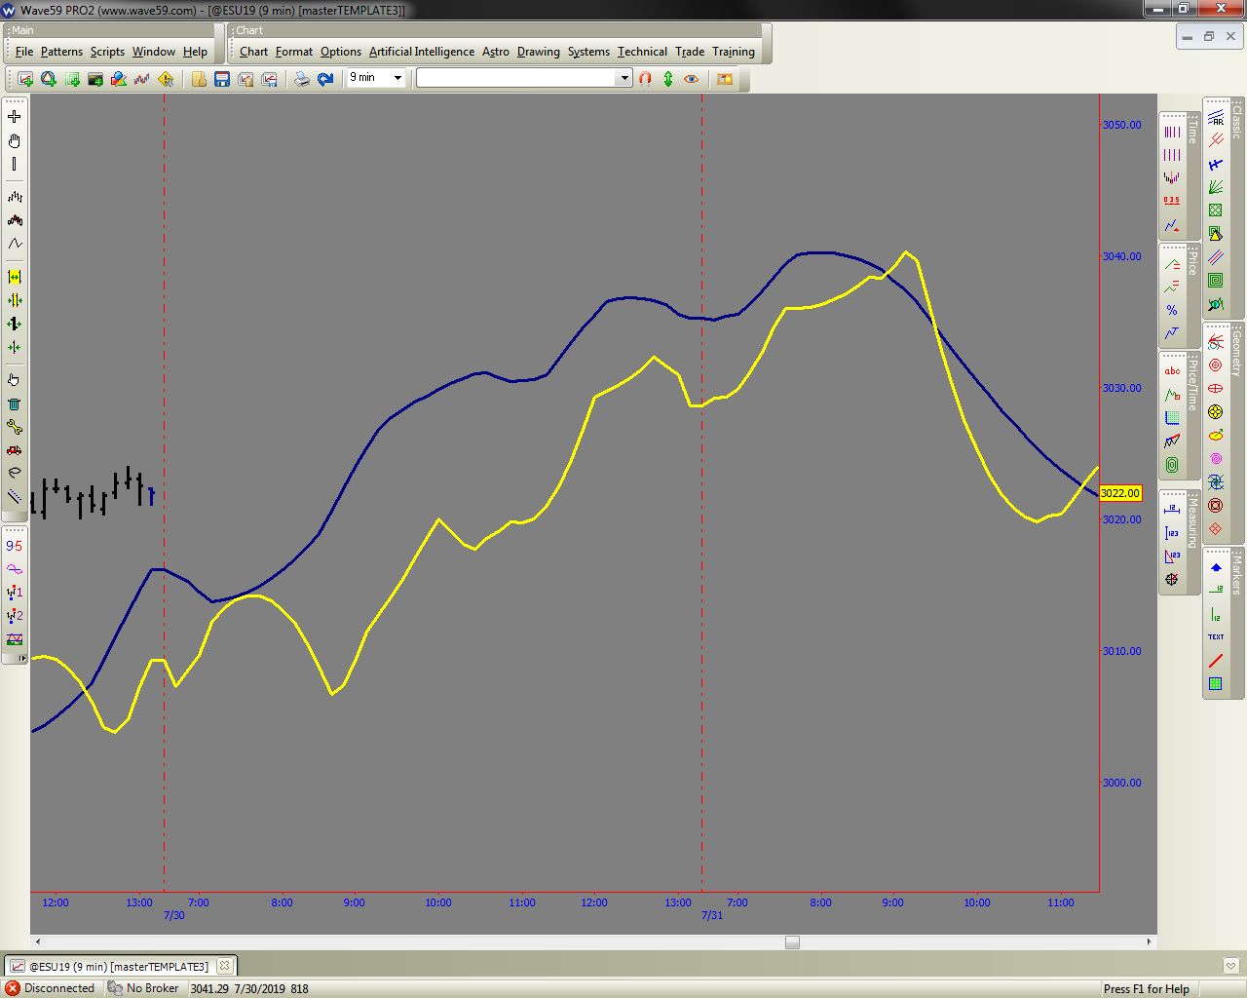The image size is (1247, 998).
Task: Open the File menu
Action: click(24, 52)
